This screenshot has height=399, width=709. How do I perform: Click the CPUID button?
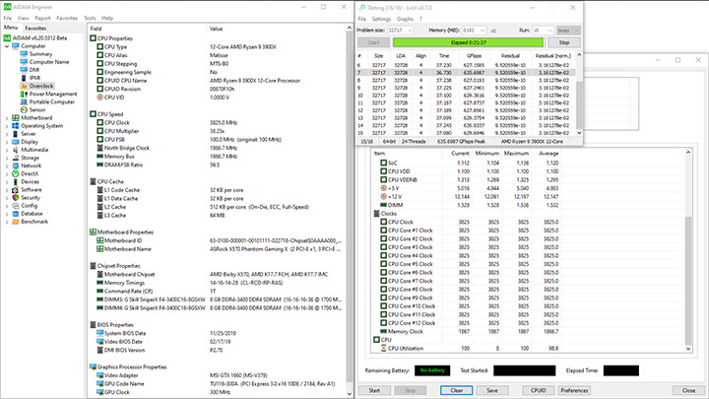[538, 390]
